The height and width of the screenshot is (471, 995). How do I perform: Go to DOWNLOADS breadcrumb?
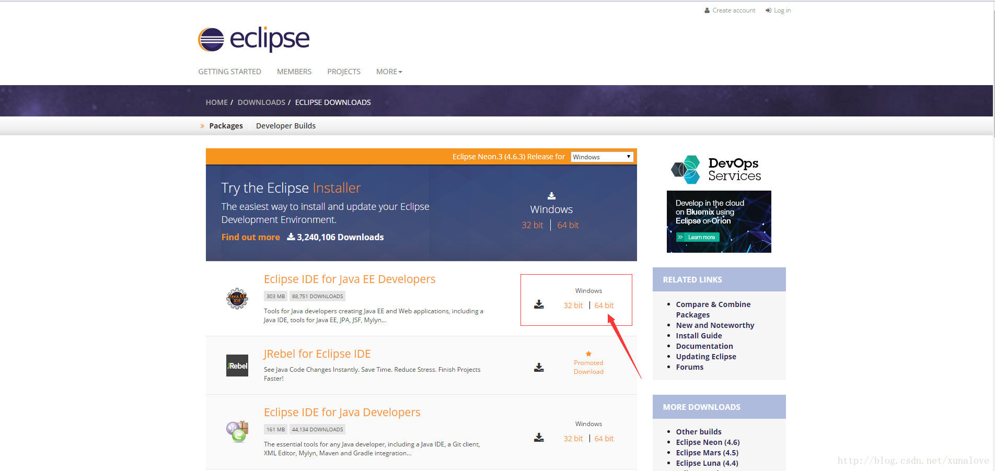pyautogui.click(x=261, y=102)
